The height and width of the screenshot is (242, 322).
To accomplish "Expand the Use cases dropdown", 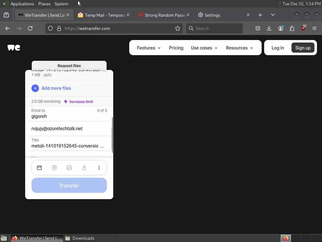I will click(x=204, y=48).
